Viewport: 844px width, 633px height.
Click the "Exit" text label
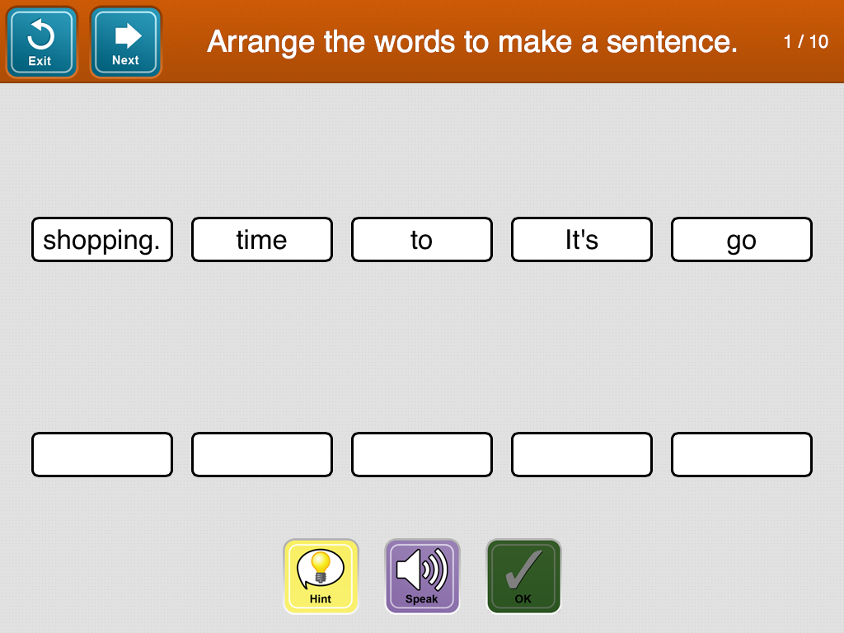coord(40,61)
